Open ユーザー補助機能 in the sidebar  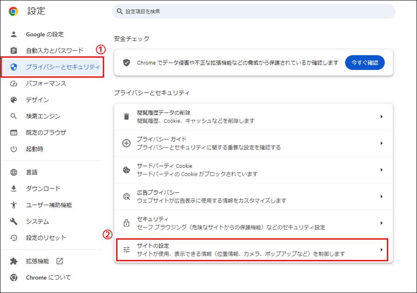(x=49, y=205)
